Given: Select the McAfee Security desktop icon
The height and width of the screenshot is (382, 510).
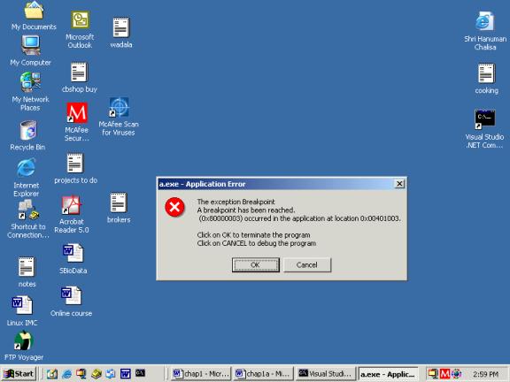Looking at the screenshot, I should [77, 122].
